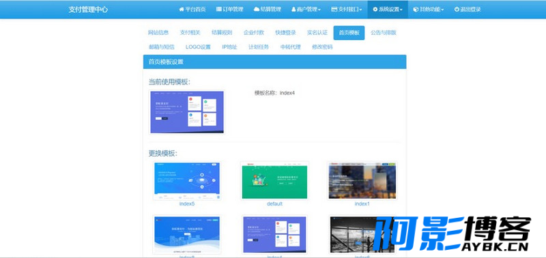Viewport: 546px width, 258px height.
Task: Open the 修改密码 tab
Action: coord(322,47)
